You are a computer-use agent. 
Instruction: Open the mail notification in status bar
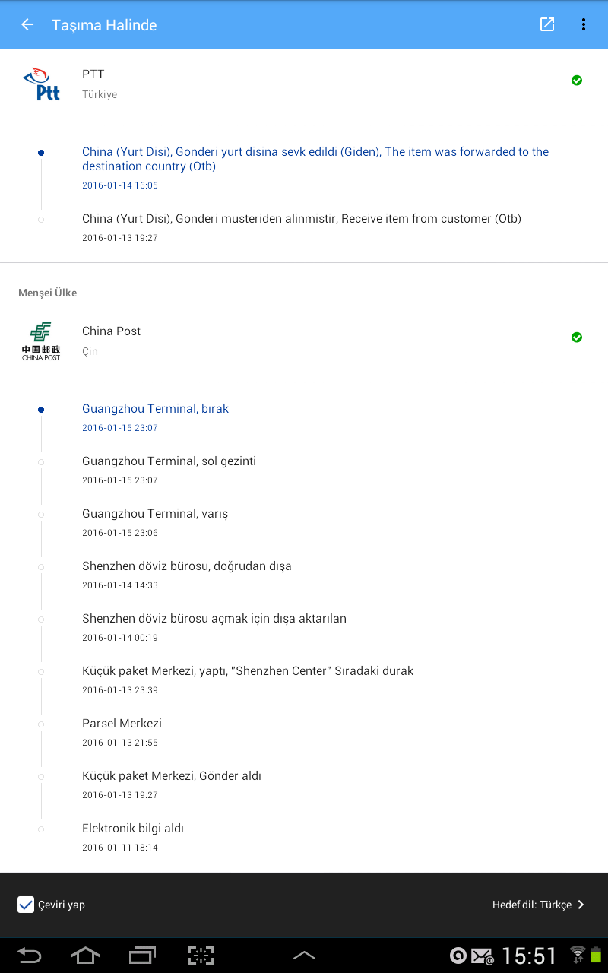(x=482, y=956)
